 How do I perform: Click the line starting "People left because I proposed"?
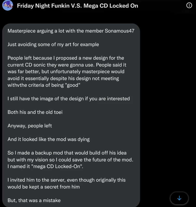(66, 58)
